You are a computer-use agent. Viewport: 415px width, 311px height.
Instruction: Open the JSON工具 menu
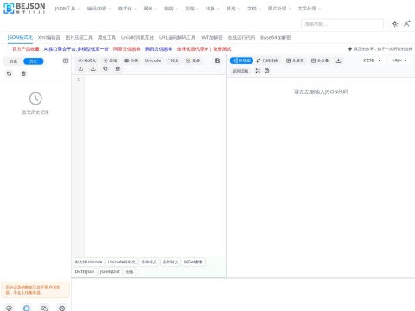[67, 9]
